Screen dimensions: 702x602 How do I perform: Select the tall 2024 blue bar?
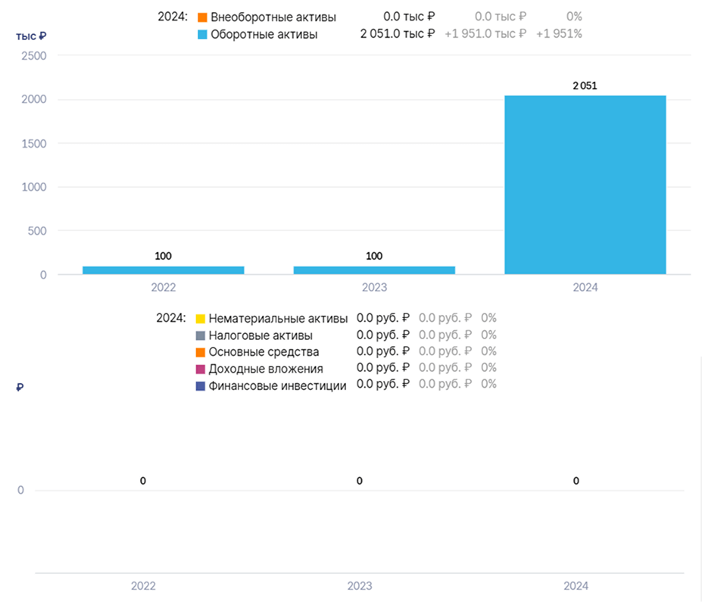[585, 185]
